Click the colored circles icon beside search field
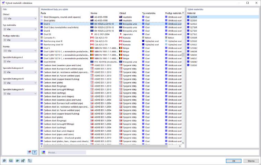Image resolution: width=261 pixels, height=165 pixels. [x=44, y=152]
